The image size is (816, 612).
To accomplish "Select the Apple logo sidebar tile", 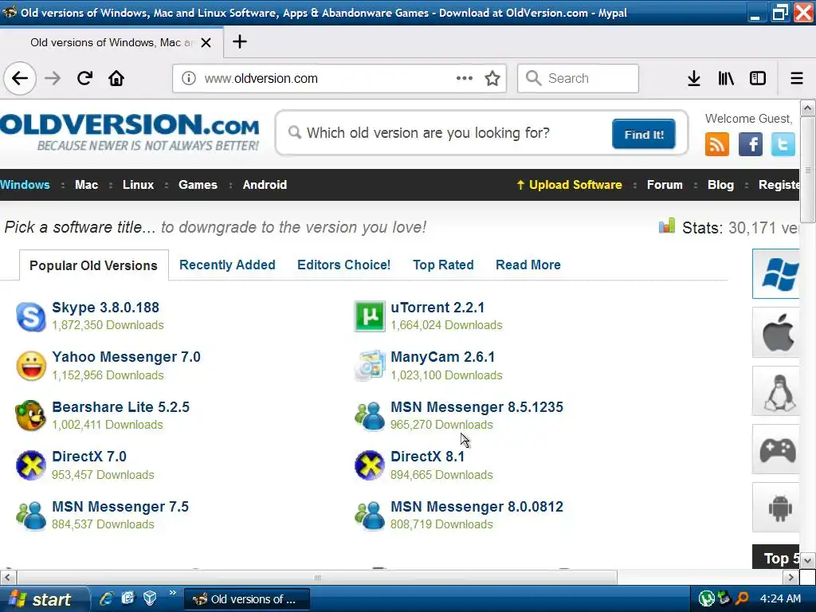I will click(x=776, y=332).
